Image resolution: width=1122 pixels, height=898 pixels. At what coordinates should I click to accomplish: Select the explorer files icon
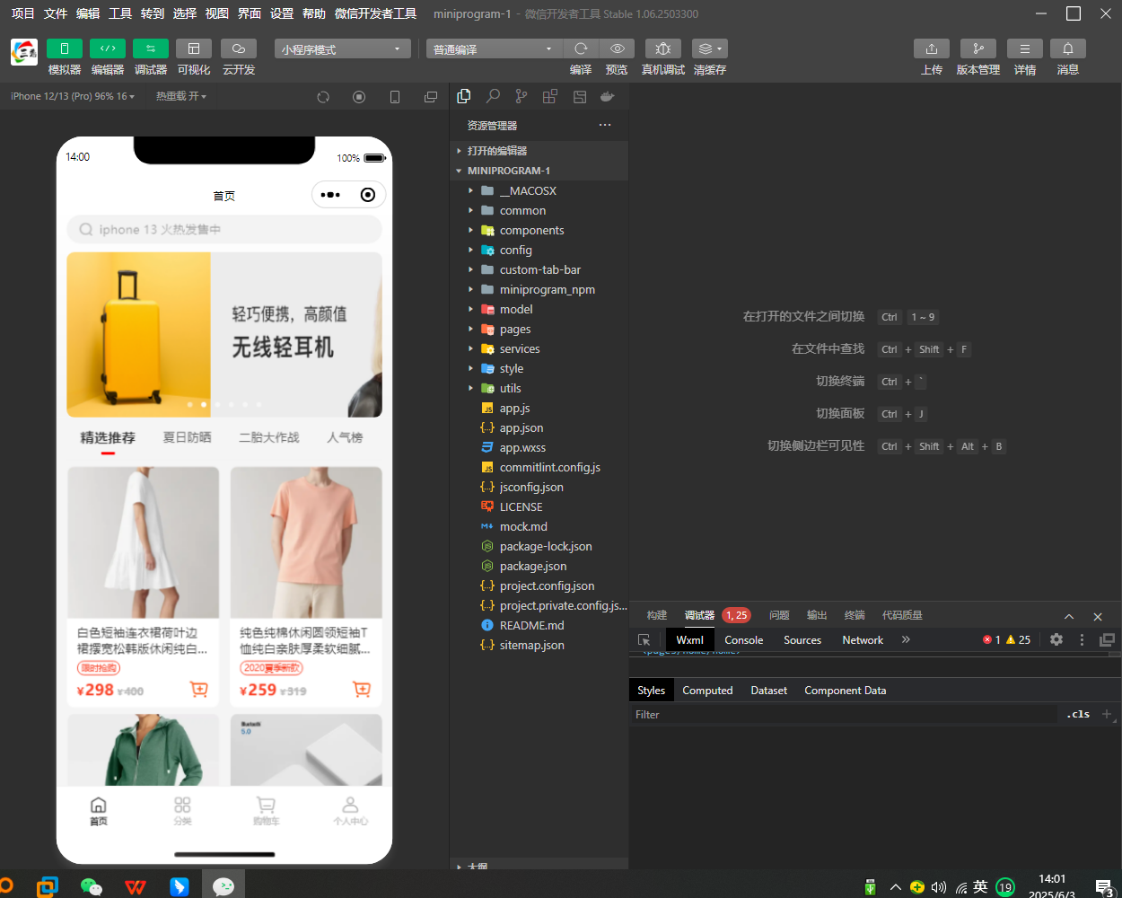[x=464, y=96]
